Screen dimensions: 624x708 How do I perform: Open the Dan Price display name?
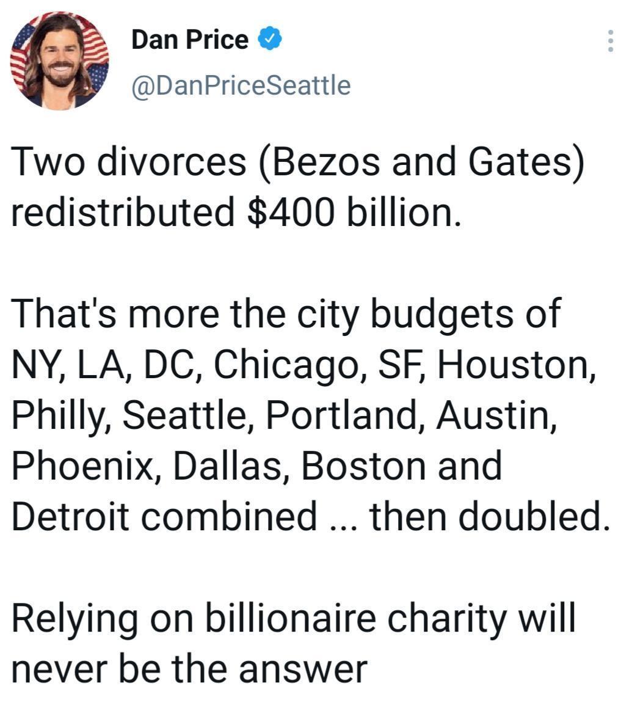point(190,40)
